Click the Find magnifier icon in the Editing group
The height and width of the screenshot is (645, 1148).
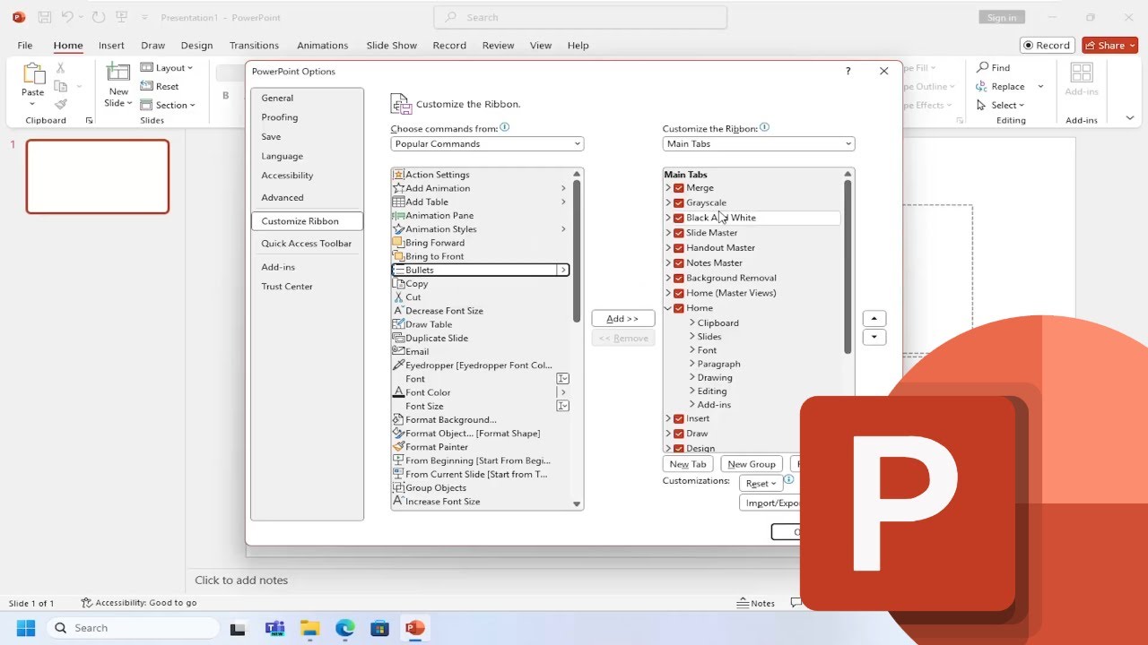(x=982, y=68)
